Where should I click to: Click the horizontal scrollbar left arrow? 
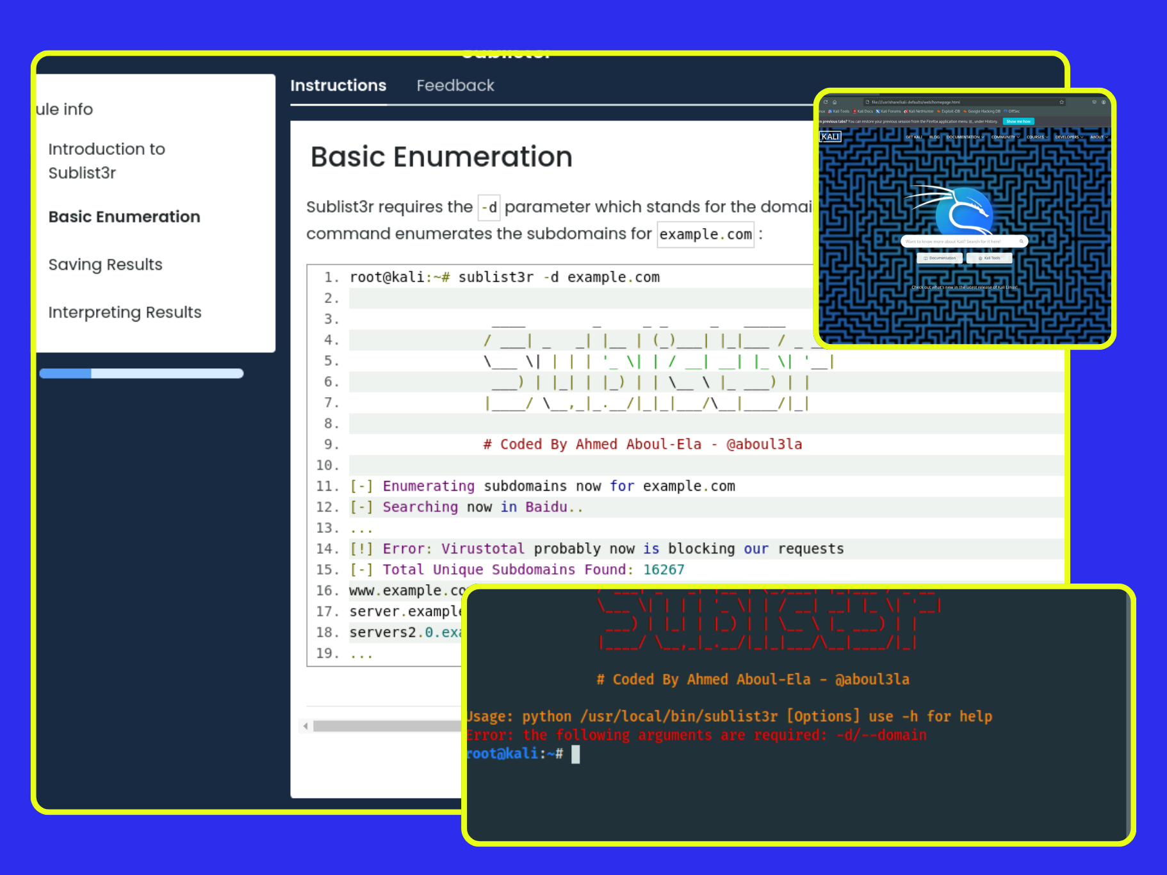coord(306,726)
